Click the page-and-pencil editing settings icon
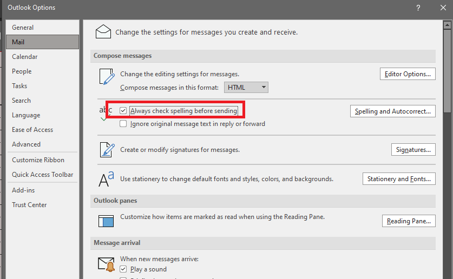 (x=107, y=77)
